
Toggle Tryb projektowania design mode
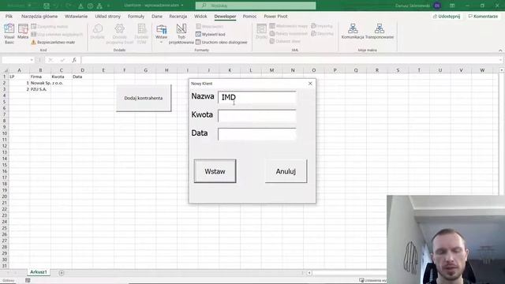click(181, 33)
